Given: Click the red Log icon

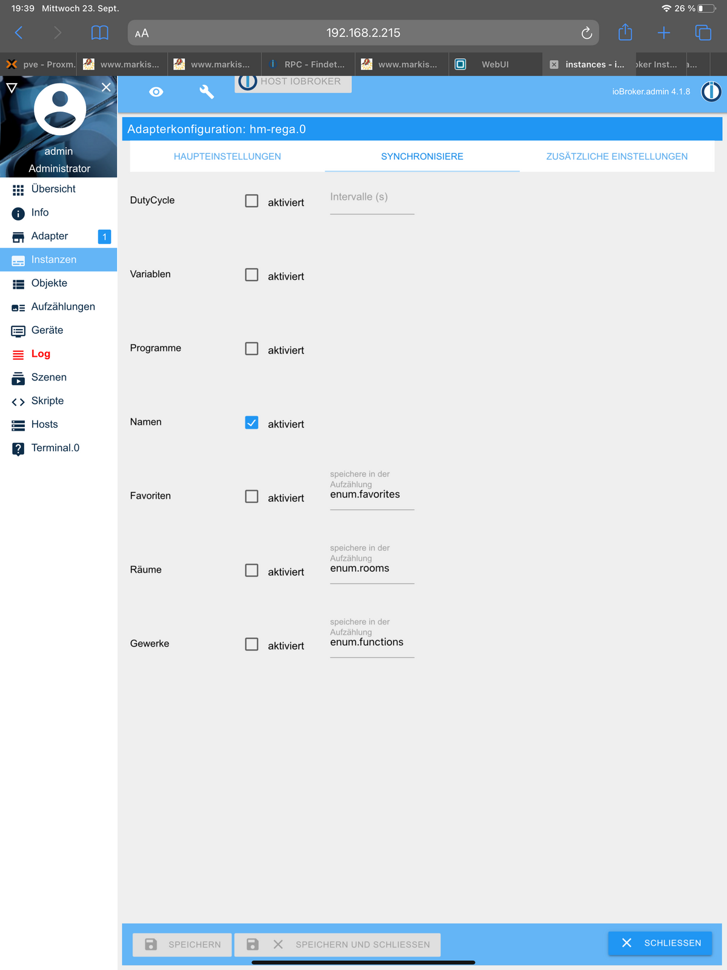Looking at the screenshot, I should [18, 354].
